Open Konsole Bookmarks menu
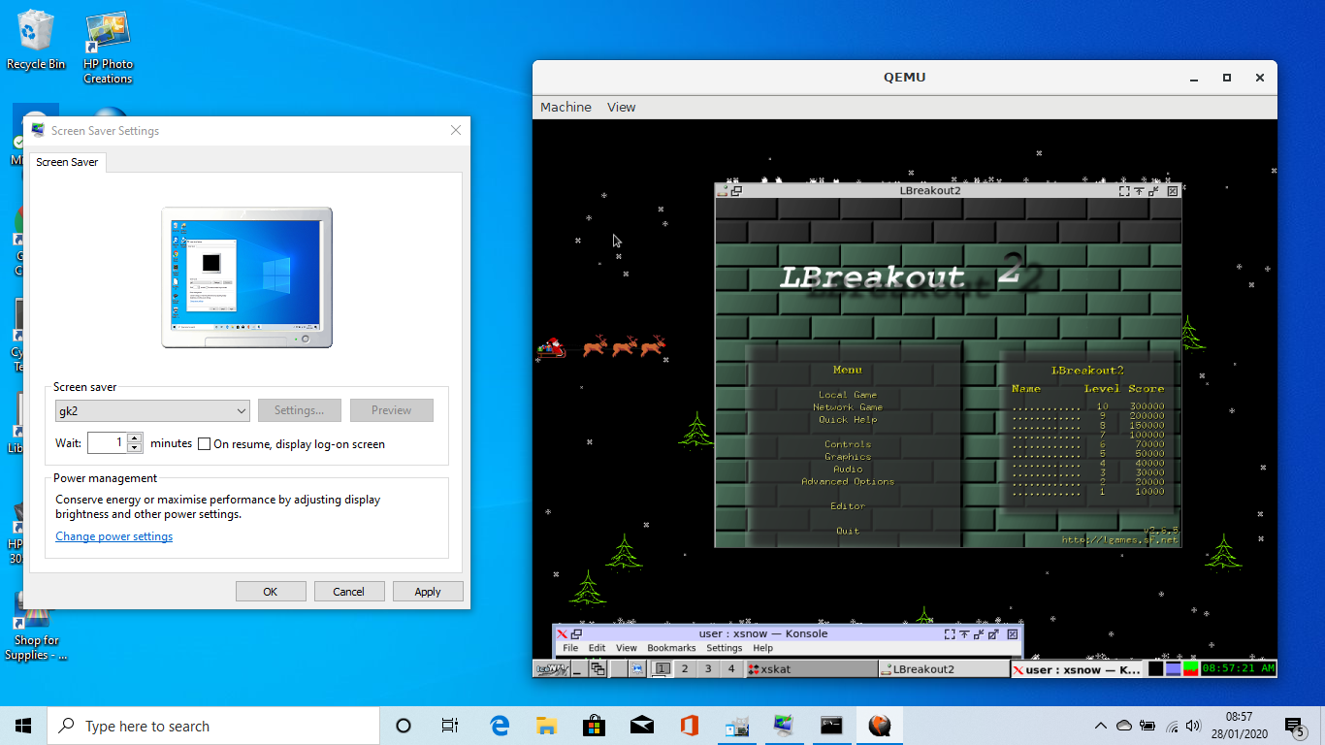The height and width of the screenshot is (745, 1325). click(x=671, y=648)
